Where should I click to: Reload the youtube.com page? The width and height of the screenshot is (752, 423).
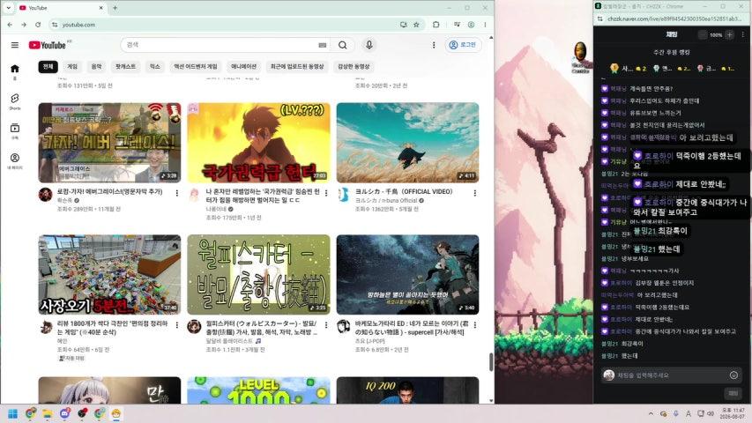(x=38, y=25)
